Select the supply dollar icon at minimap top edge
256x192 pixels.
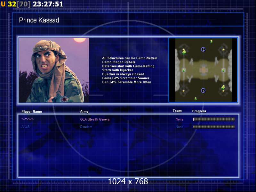(211, 41)
